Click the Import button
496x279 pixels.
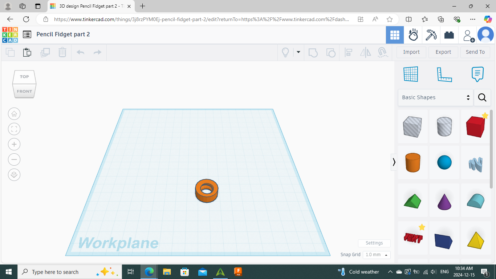point(411,52)
